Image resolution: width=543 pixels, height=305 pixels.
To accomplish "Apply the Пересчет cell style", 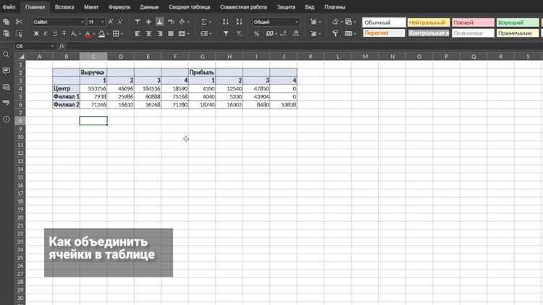I will 384,33.
